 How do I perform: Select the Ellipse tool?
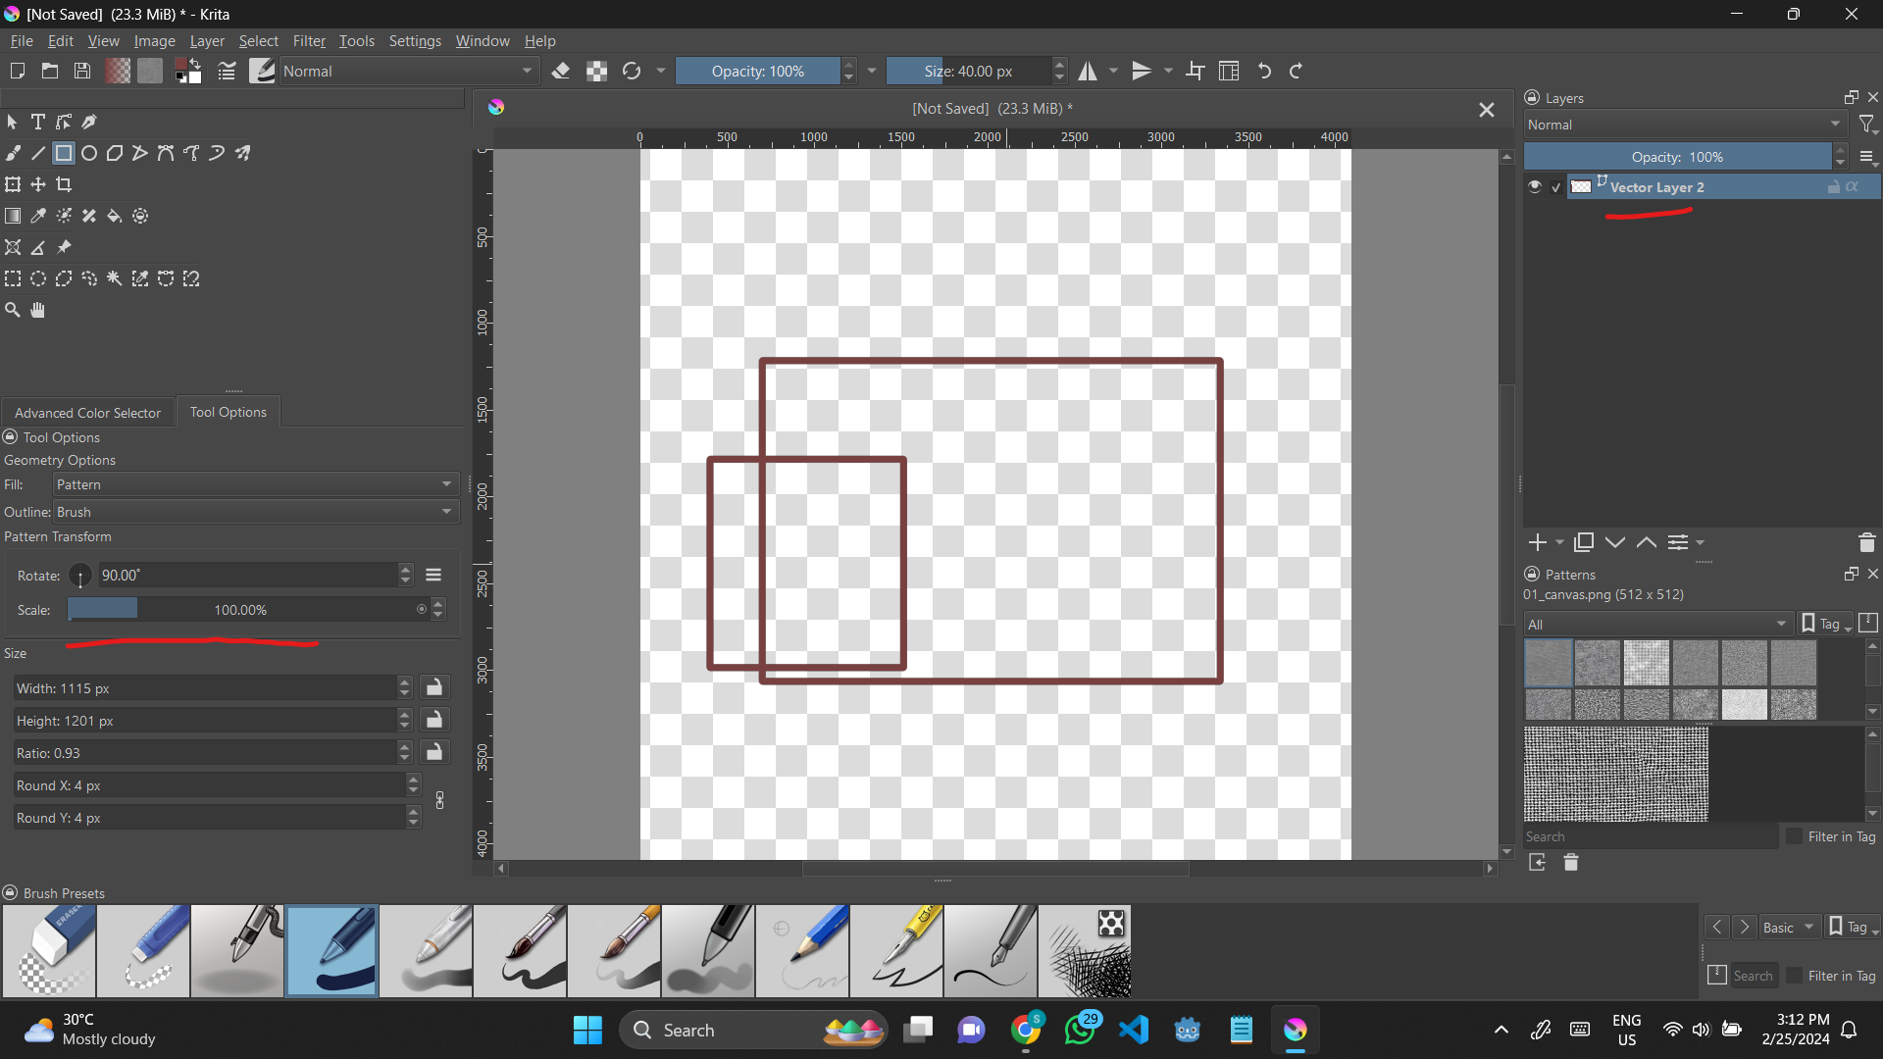(89, 153)
